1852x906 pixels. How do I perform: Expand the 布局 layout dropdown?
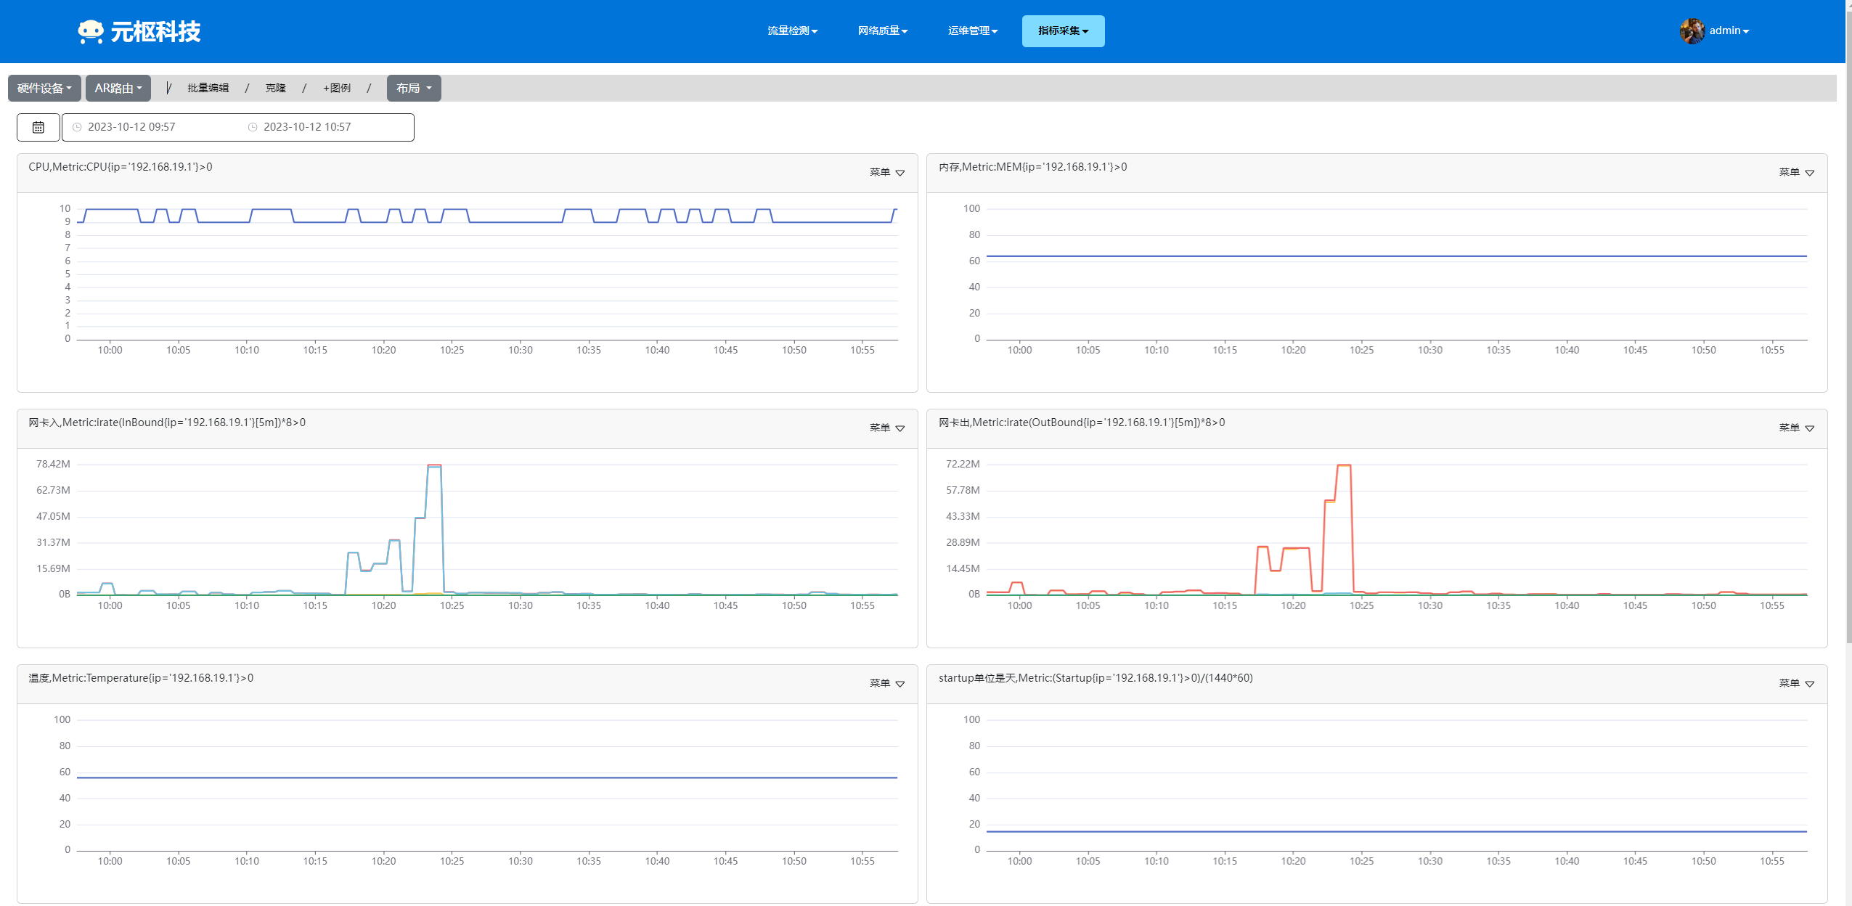(x=414, y=88)
